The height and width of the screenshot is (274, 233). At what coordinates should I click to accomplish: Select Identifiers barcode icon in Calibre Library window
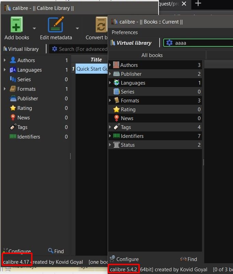[x=13, y=136]
